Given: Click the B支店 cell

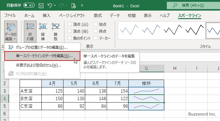Looking at the screenshot, I should 31,99.
